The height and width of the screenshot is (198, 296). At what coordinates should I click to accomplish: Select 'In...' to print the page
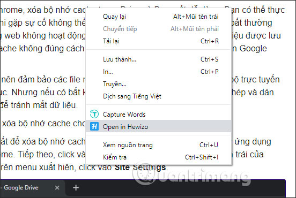coord(158,72)
